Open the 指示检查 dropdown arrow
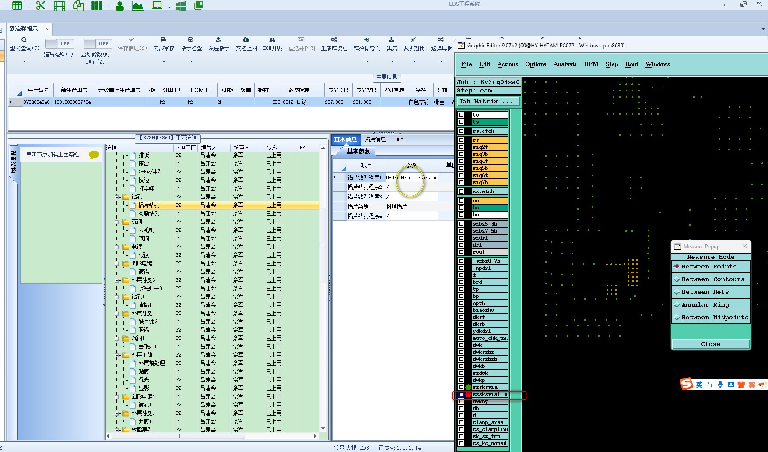The width and height of the screenshot is (768, 452). click(x=191, y=62)
